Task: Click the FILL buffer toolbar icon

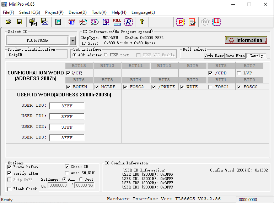Action: (x=117, y=22)
